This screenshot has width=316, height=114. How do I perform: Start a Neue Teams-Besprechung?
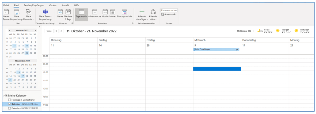(45, 15)
